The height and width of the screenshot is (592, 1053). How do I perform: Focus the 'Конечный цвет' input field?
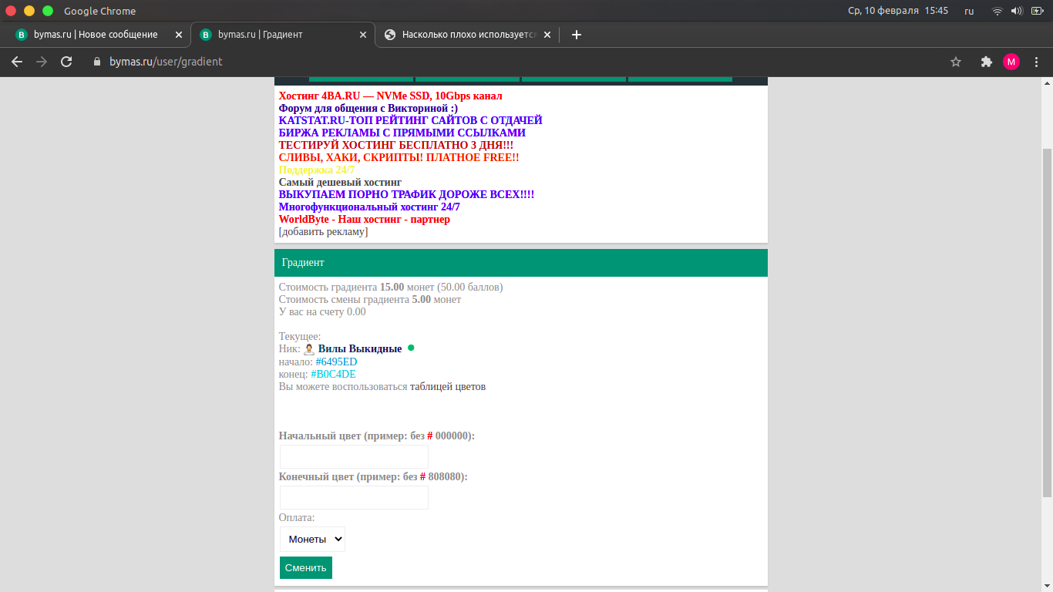coord(354,497)
